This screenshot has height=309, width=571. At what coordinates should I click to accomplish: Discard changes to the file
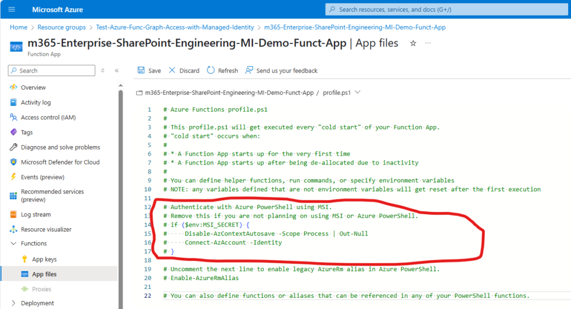184,70
